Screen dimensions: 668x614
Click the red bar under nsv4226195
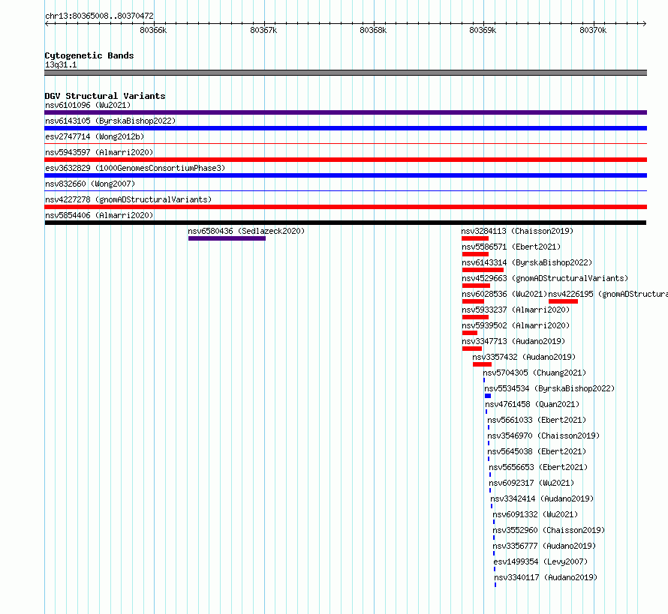pos(563,301)
